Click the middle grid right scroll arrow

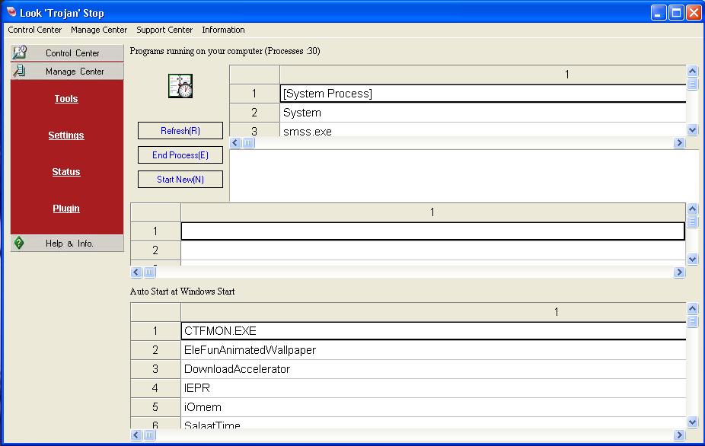[679, 272]
